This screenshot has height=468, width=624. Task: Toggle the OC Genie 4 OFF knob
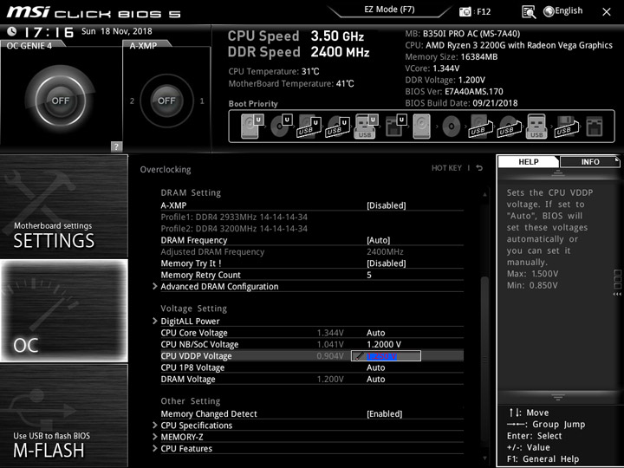click(x=61, y=101)
